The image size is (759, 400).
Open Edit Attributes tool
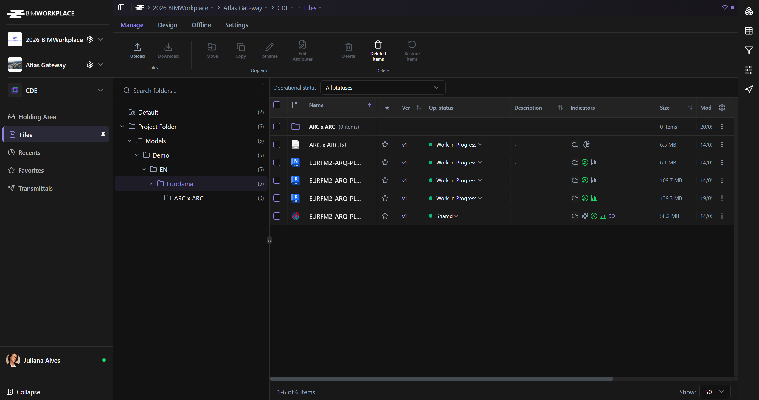click(x=302, y=50)
